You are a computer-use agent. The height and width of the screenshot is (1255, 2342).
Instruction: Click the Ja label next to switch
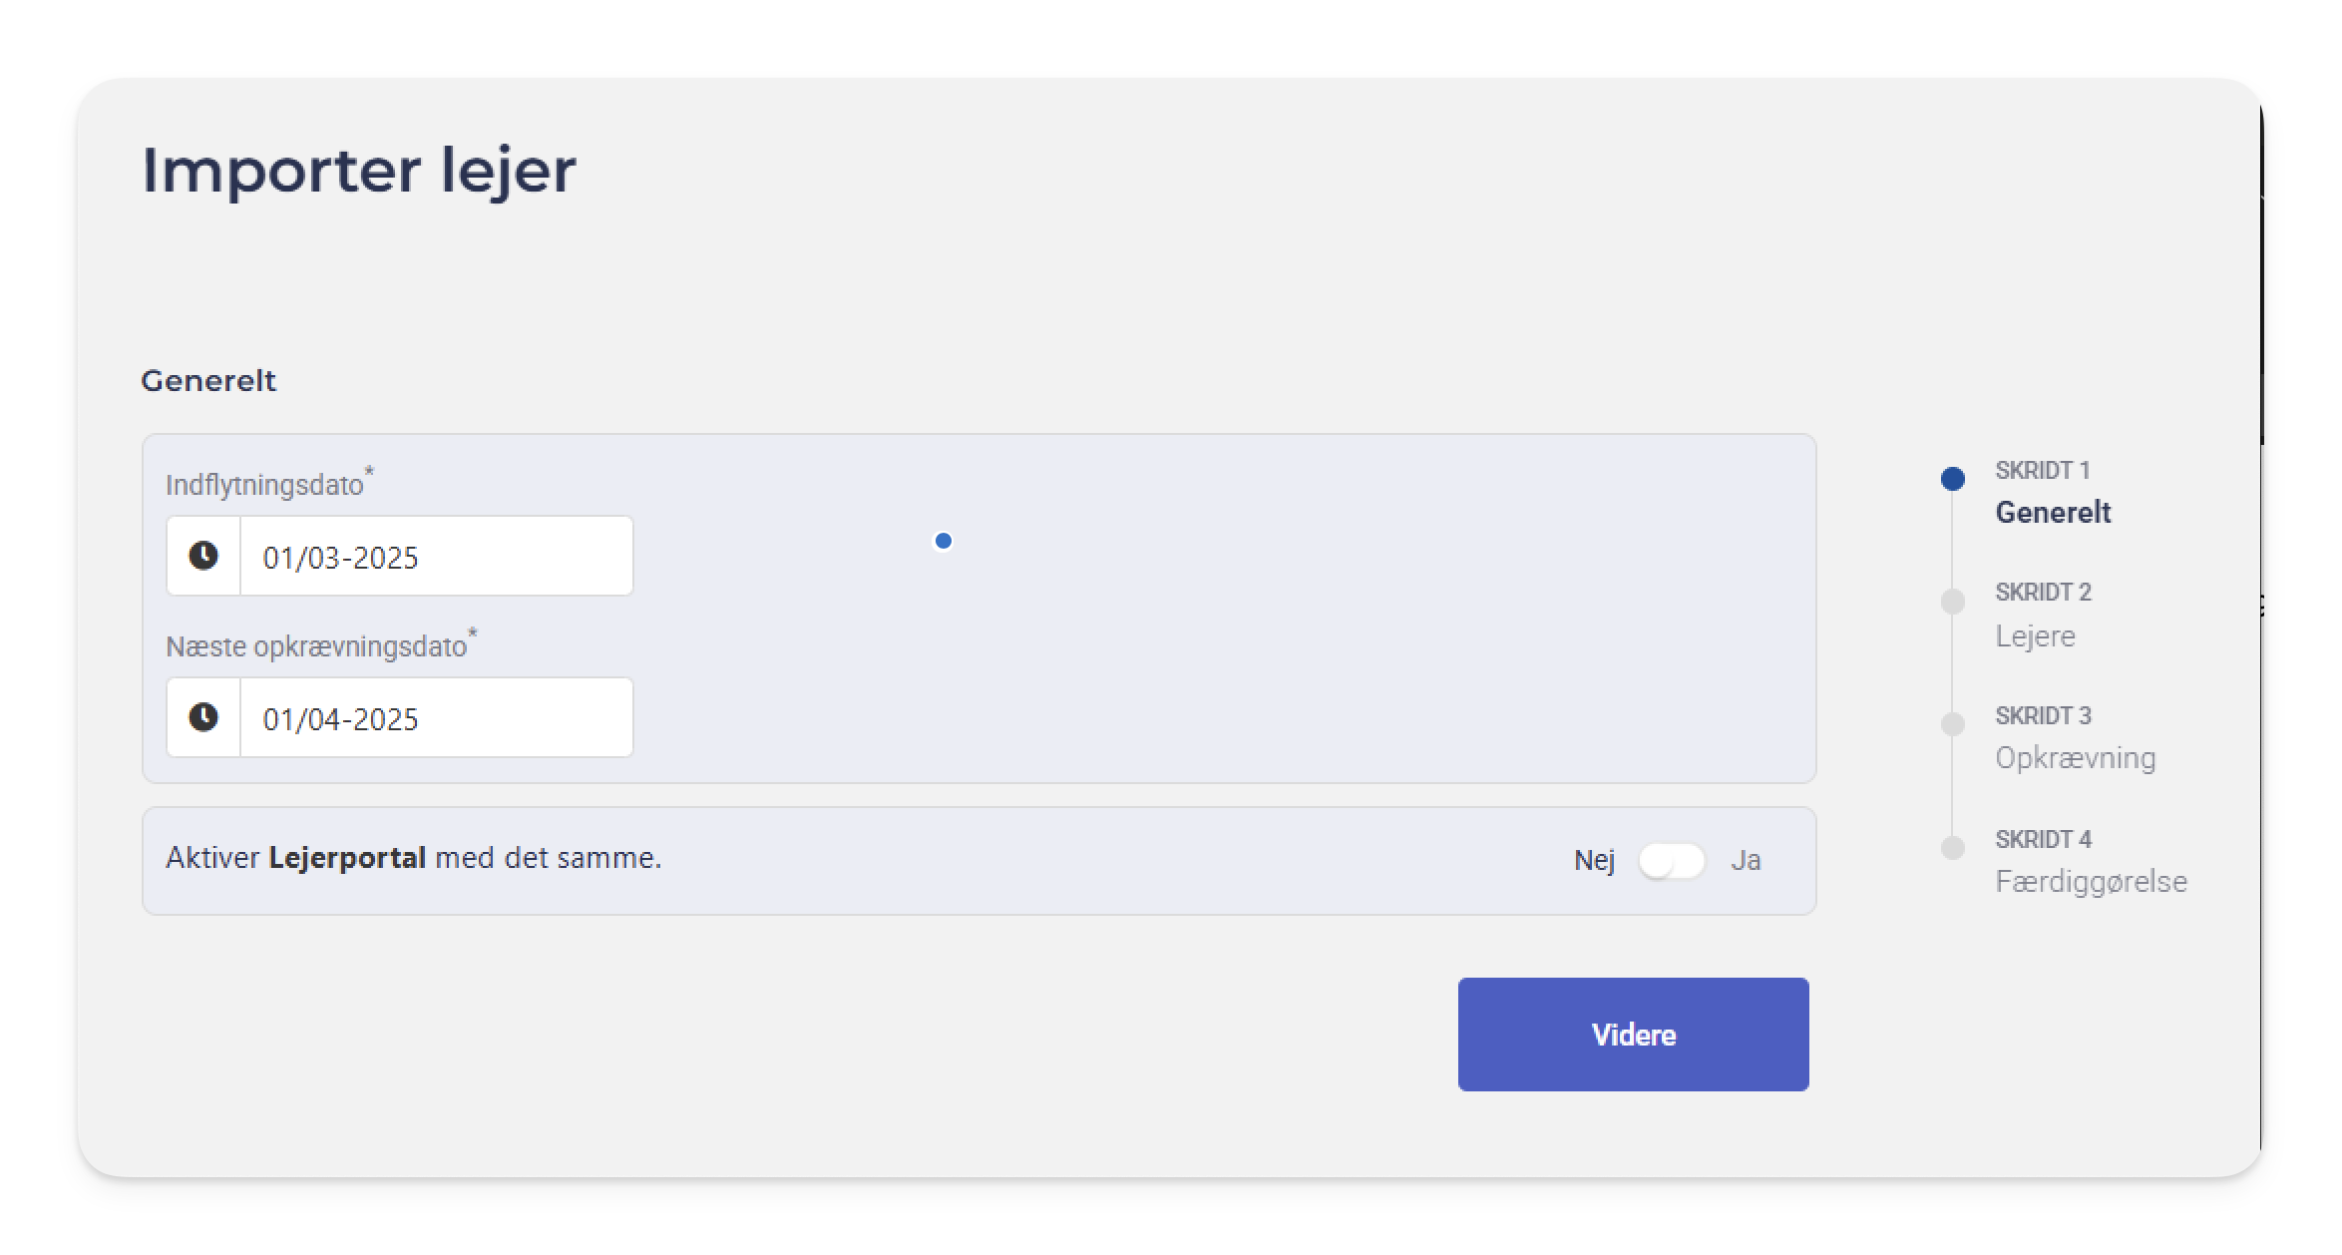coord(1746,860)
